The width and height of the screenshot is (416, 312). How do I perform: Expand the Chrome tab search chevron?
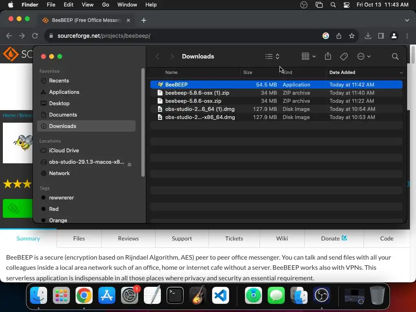click(x=407, y=20)
